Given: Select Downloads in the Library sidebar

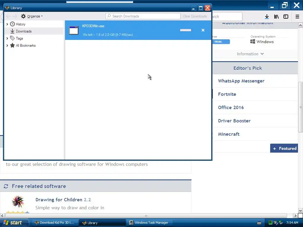Looking at the screenshot, I should (24, 31).
